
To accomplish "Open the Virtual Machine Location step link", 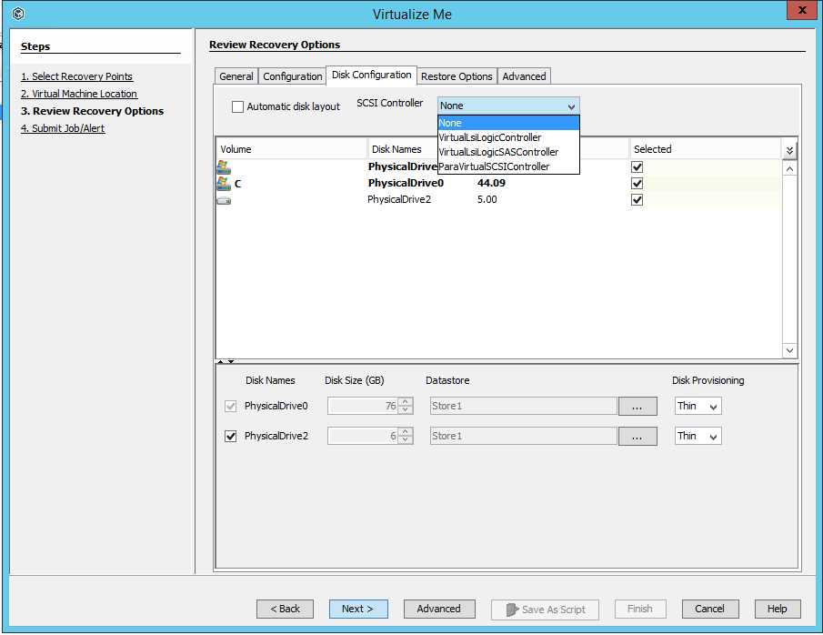I will (x=79, y=93).
